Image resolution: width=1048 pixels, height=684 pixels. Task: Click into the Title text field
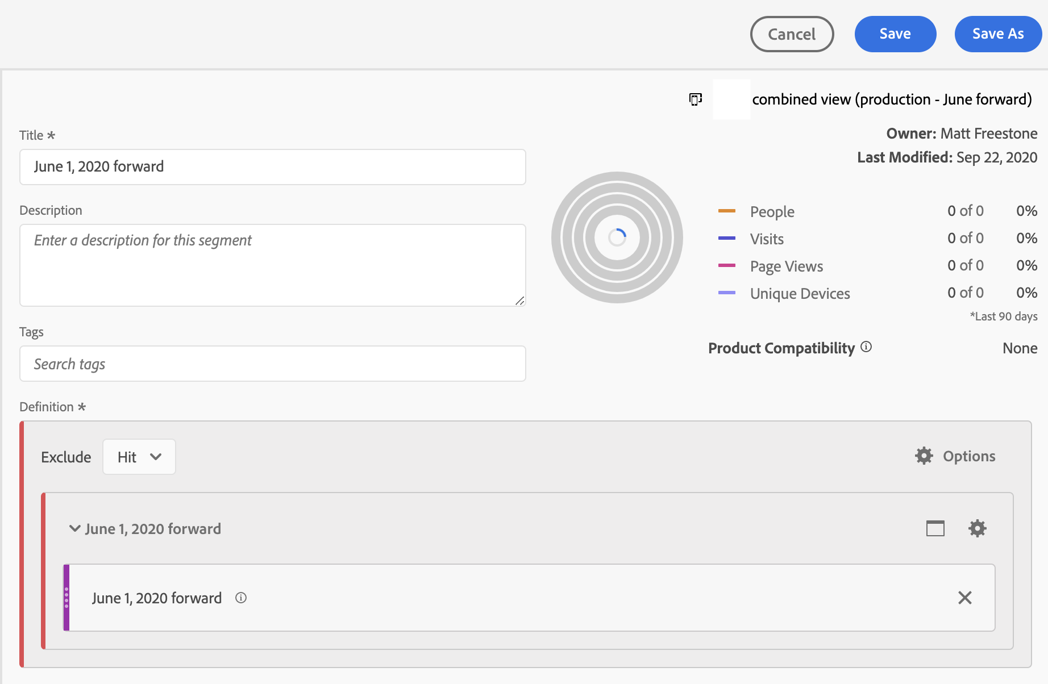coord(273,167)
